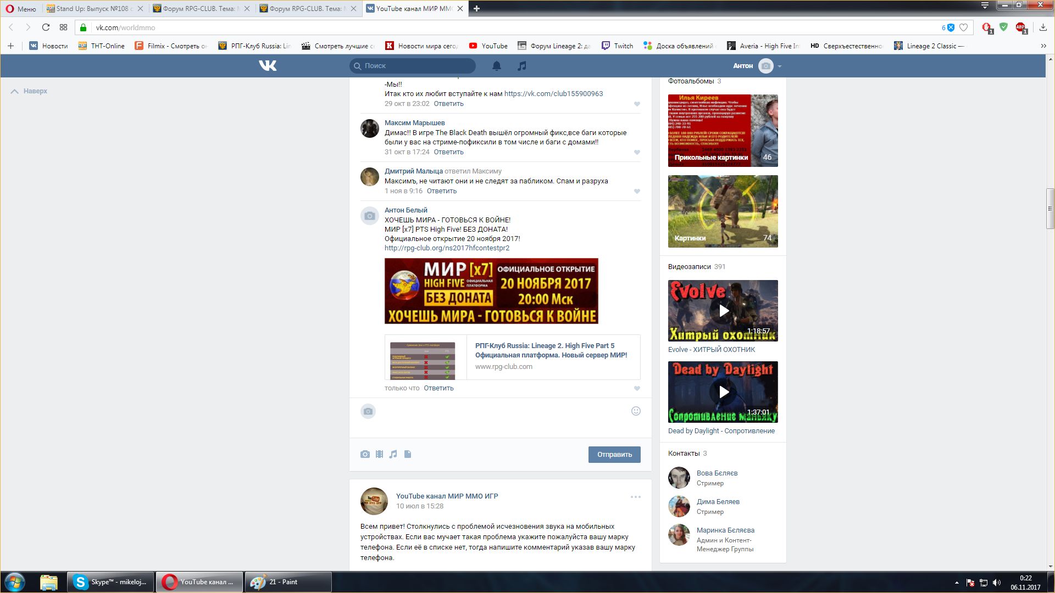1055x593 pixels.
Task: Close the active YouTube канал tab
Action: 460,8
